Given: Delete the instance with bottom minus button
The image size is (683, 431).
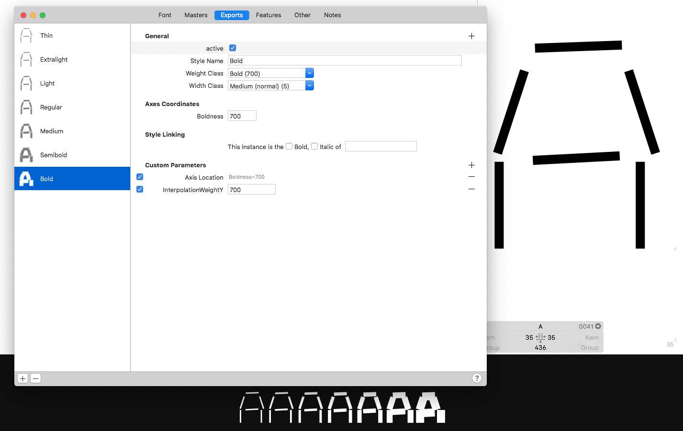Looking at the screenshot, I should click(35, 378).
